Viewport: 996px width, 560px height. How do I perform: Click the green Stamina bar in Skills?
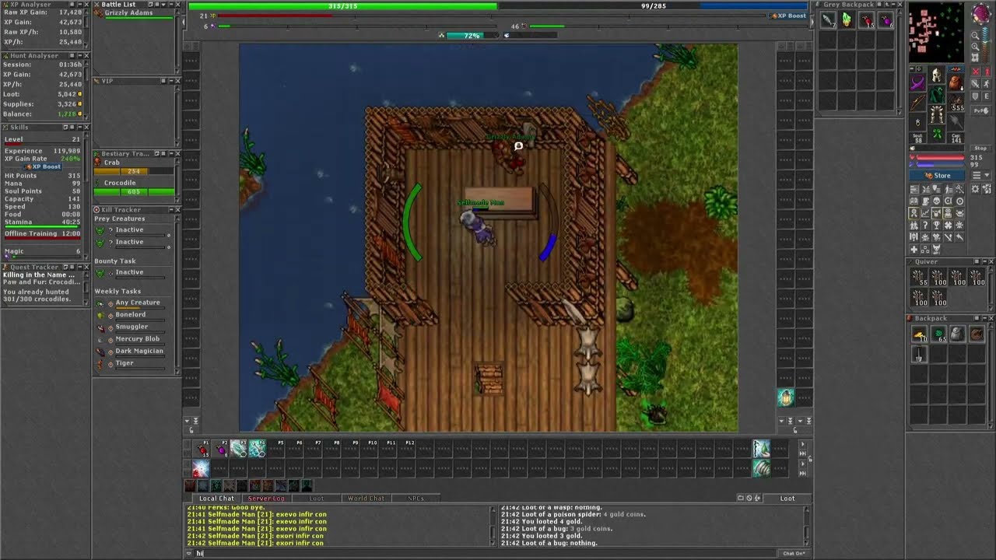43,227
